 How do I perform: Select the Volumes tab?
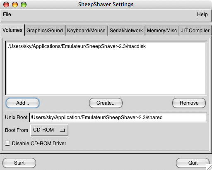pyautogui.click(x=12, y=30)
